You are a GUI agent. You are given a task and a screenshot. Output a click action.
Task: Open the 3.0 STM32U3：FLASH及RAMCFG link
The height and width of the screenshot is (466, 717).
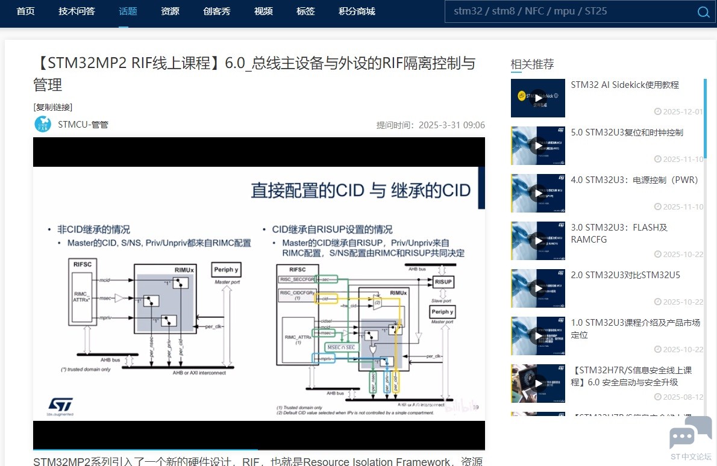619,234
